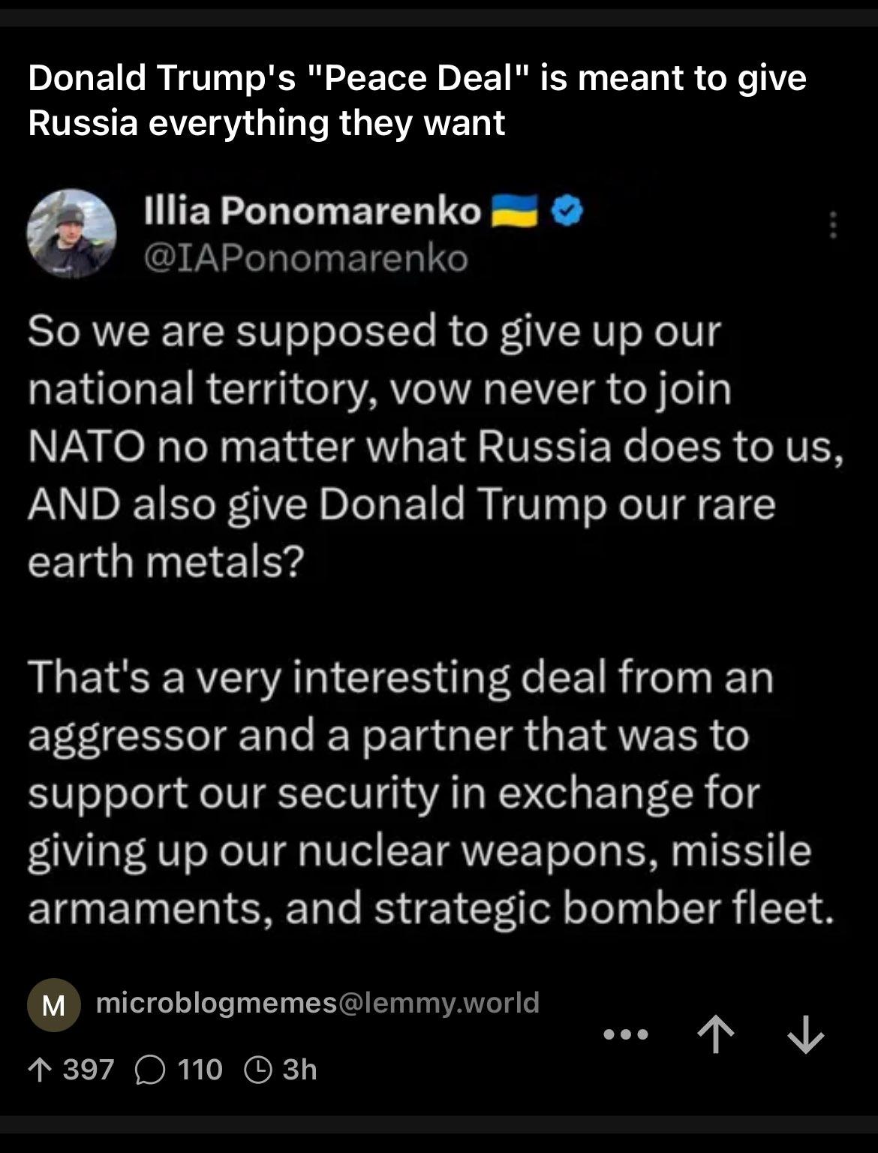878x1153 pixels.
Task: Click the "3h" post age text
Action: [299, 1070]
